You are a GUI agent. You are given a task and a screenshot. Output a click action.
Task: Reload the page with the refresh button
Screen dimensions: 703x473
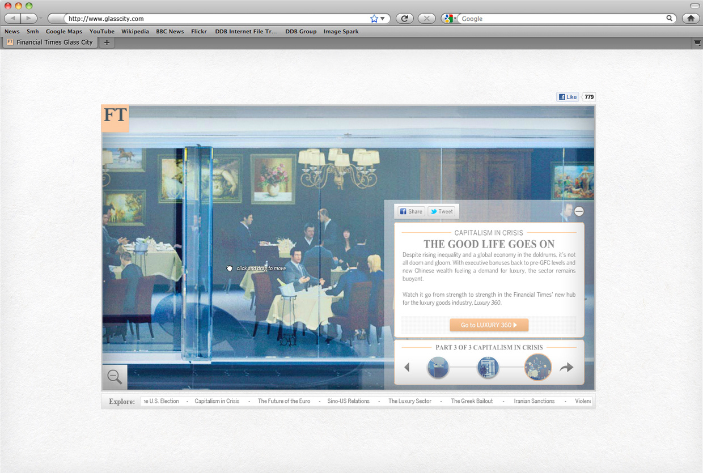point(404,19)
